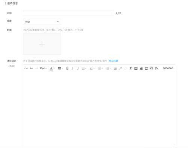The image size is (188, 148).
Task: Click the name input field
Action: pyautogui.click(x=68, y=13)
